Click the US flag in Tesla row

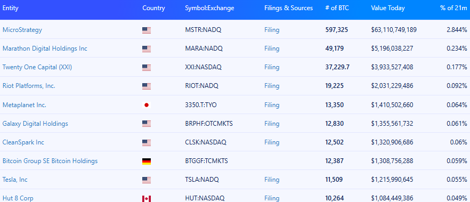coord(147,180)
